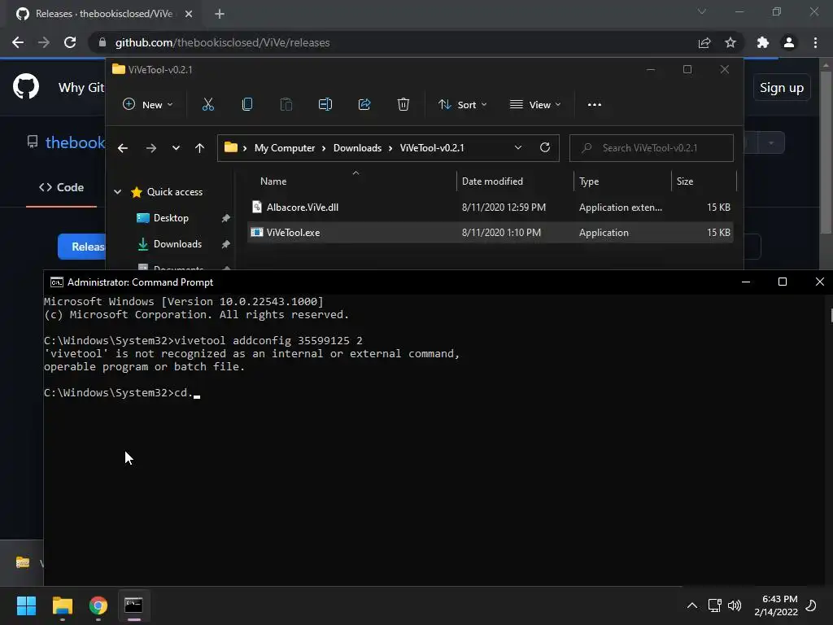Close the Releases Chrome tab
This screenshot has height=625, width=833.
tap(189, 14)
